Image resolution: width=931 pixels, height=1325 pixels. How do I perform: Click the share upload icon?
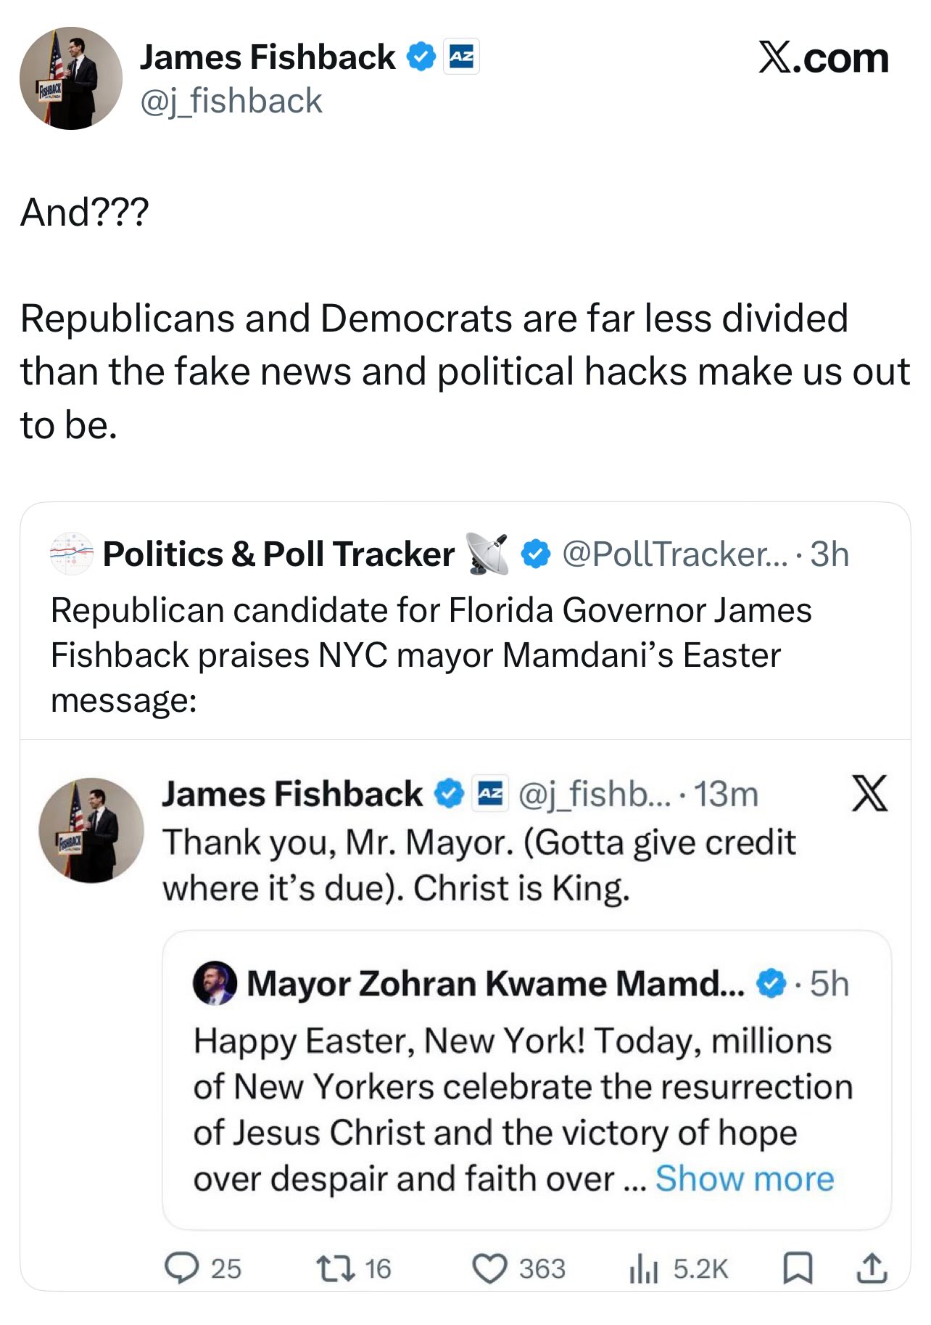pyautogui.click(x=871, y=1269)
